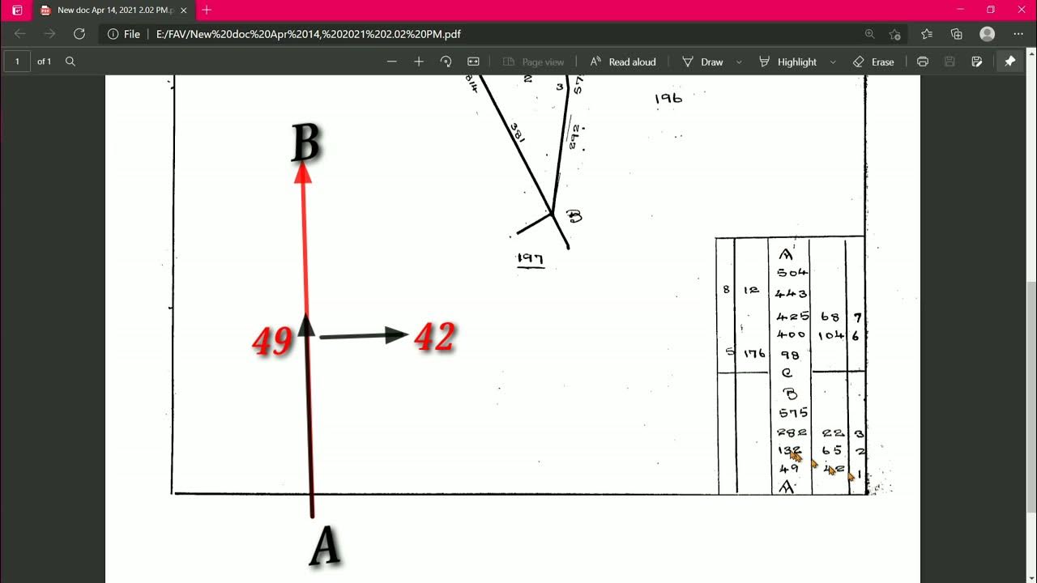Click the plot number 196
Image resolution: width=1037 pixels, height=583 pixels.
point(668,99)
